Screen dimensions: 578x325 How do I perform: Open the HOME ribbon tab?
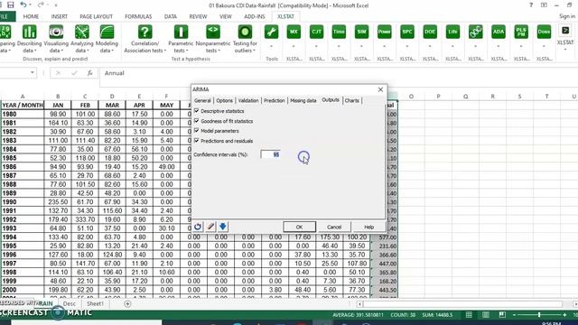[31, 16]
